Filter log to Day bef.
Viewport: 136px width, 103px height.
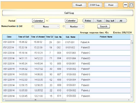(110, 21)
